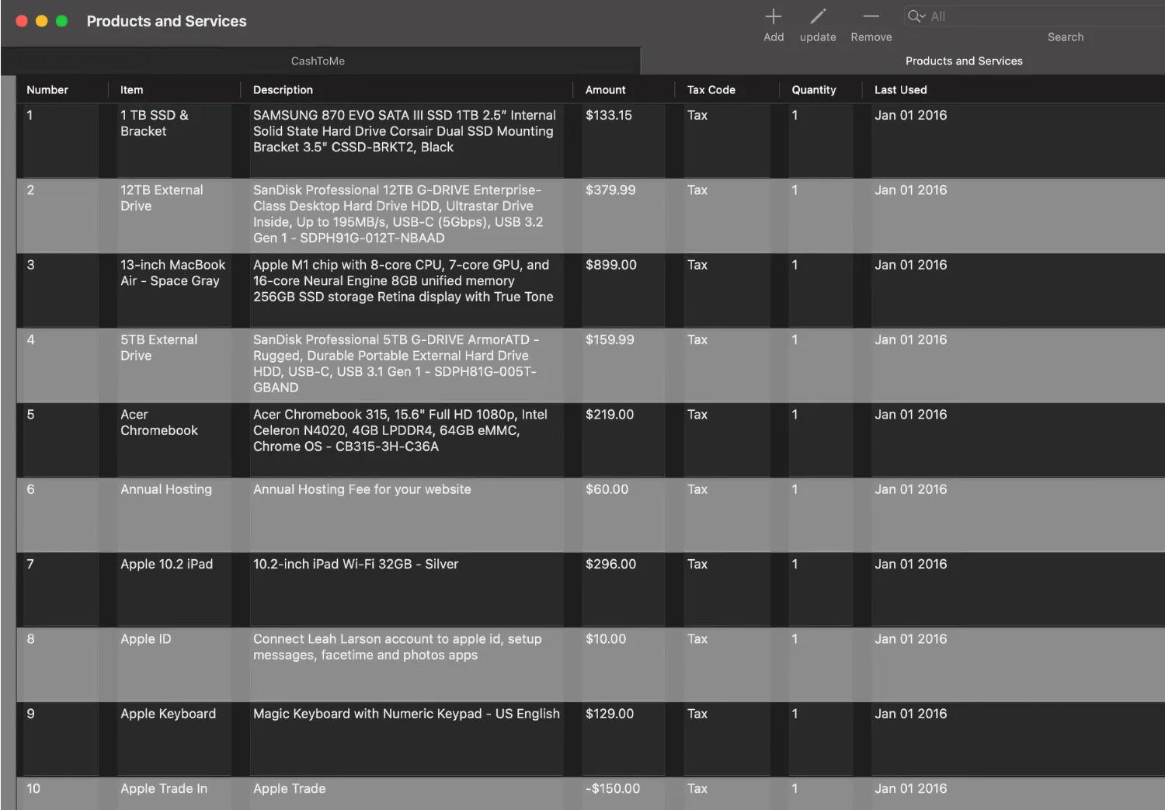Switch to the CashToMe tab
Image resolution: width=1165 pixels, height=810 pixels.
318,61
